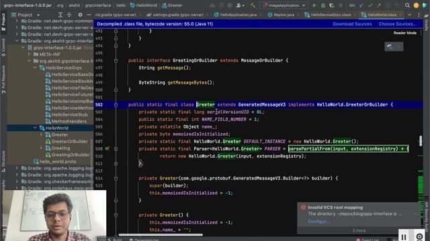Expand the META-INF folder
This screenshot has height=241, width=430.
30,54
